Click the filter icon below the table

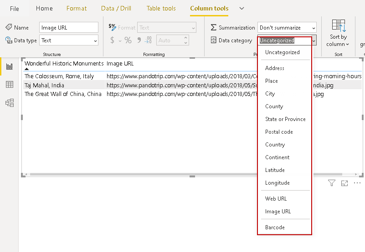332,183
